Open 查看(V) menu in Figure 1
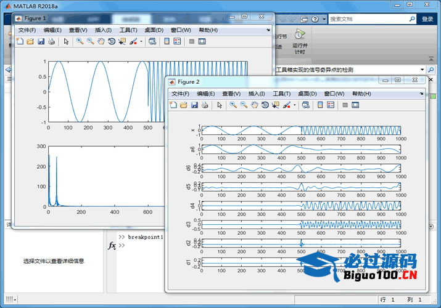Image resolution: width=441 pixels, height=308 pixels. pos(78,30)
